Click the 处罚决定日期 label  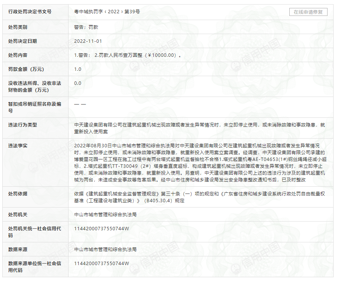(23, 41)
